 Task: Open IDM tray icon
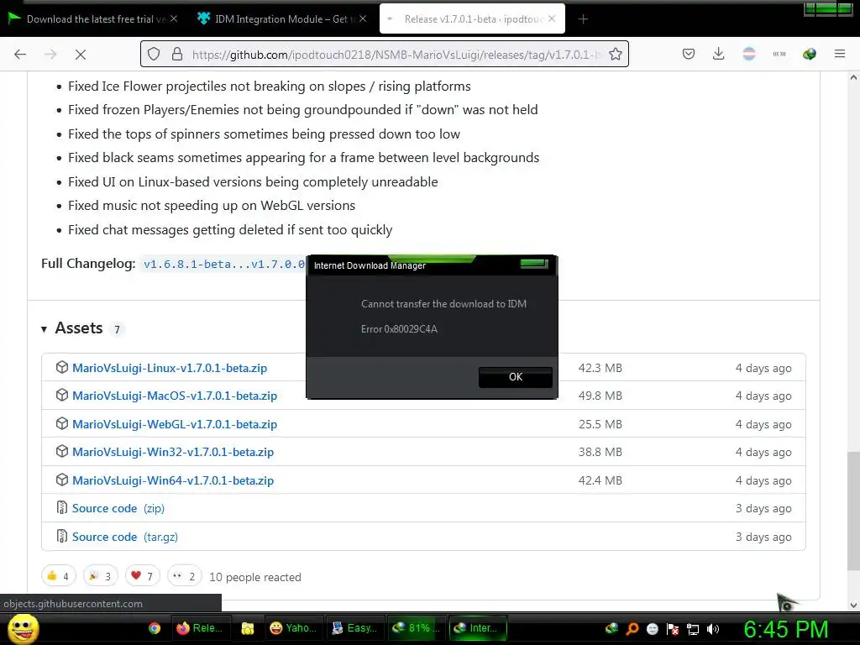click(x=611, y=629)
